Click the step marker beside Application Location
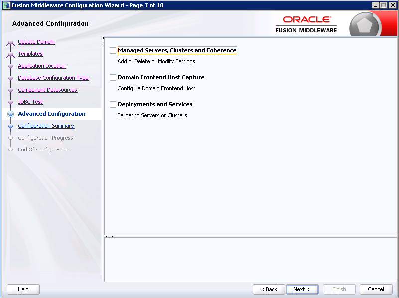399x298 pixels. [x=10, y=66]
